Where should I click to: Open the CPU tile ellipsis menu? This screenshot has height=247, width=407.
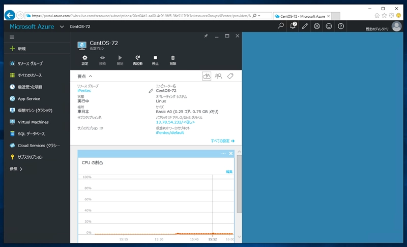223,153
